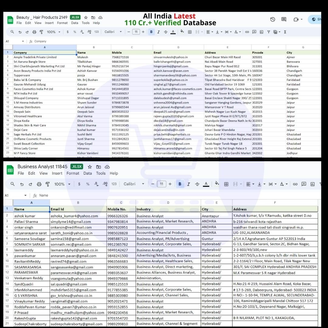Star the Business Analyst 11845 file
Viewport: 328px width, 328px height.
(x=90, y=167)
